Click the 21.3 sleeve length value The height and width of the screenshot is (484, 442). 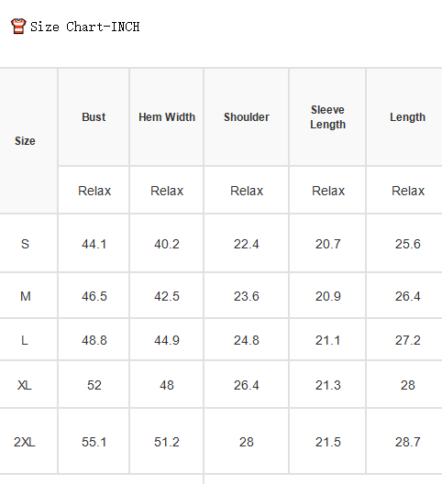point(327,385)
